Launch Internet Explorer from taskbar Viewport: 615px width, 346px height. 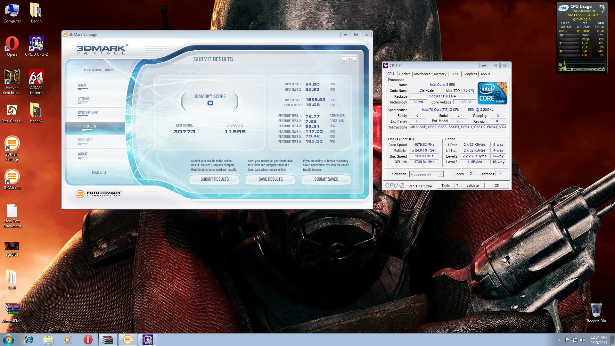pos(29,340)
